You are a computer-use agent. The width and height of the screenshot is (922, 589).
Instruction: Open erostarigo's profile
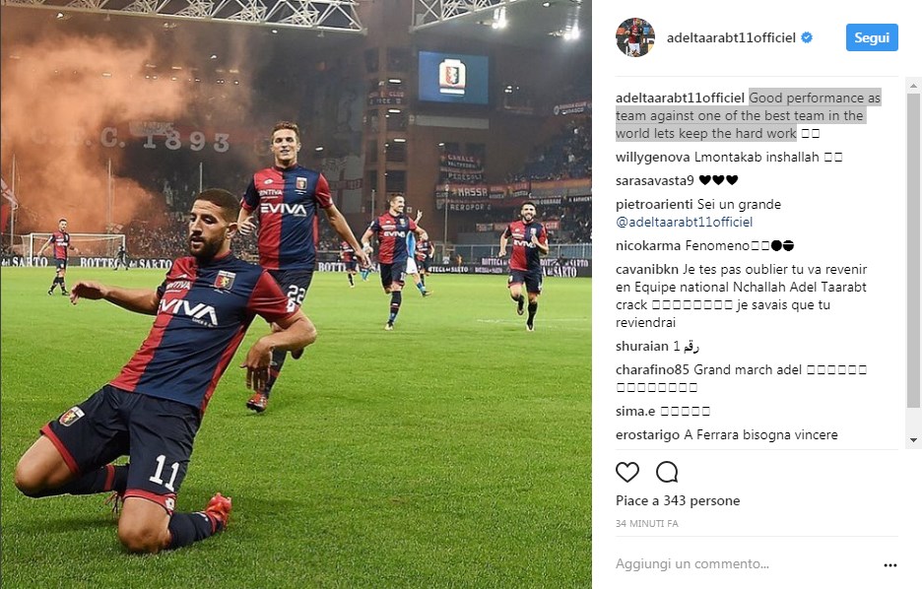pos(647,435)
